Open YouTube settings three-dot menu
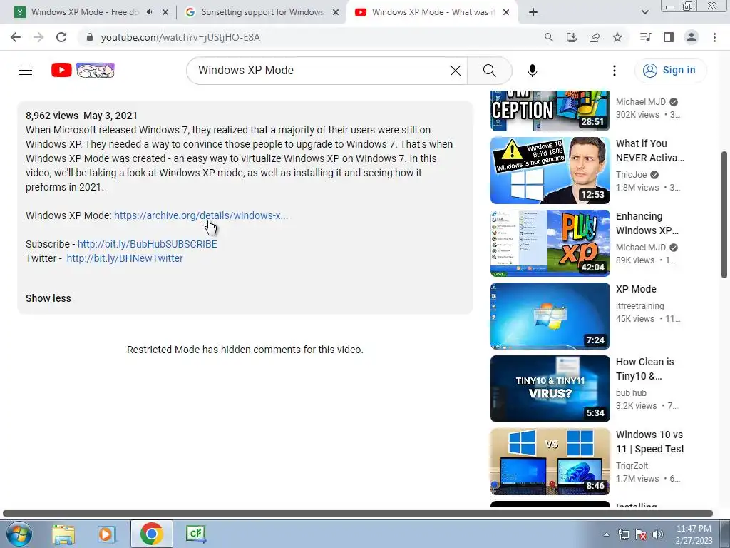Screen dimensions: 730x548 (615, 71)
